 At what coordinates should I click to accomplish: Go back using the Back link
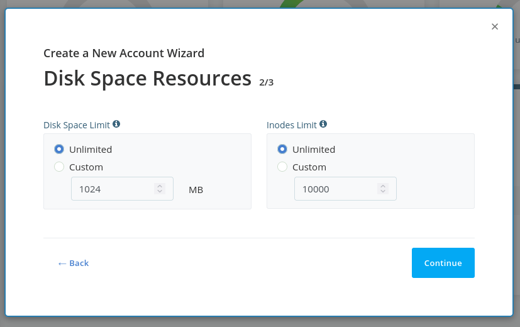pos(74,263)
